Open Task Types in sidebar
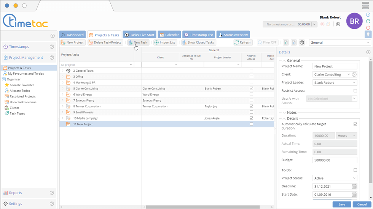Screen dimensions: 373x209 15,113
